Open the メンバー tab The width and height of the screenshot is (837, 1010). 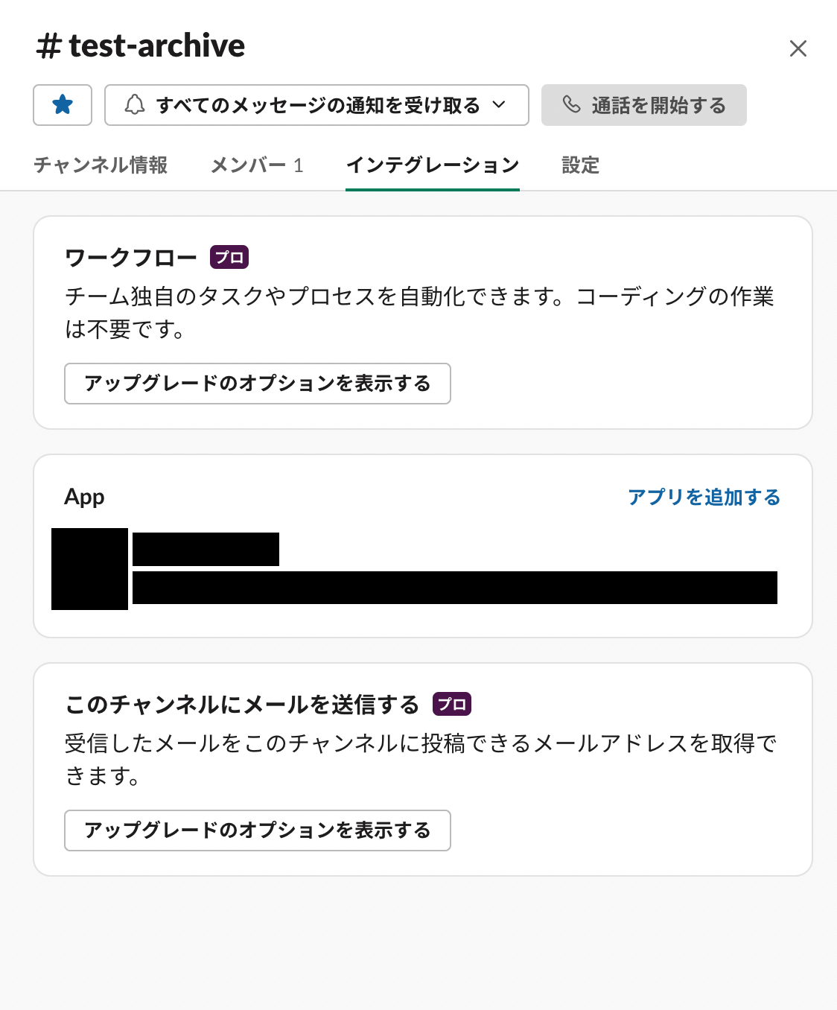click(257, 165)
